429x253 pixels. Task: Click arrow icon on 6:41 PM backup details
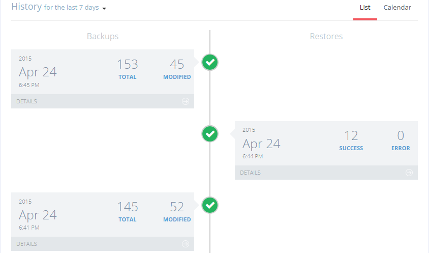(x=186, y=244)
